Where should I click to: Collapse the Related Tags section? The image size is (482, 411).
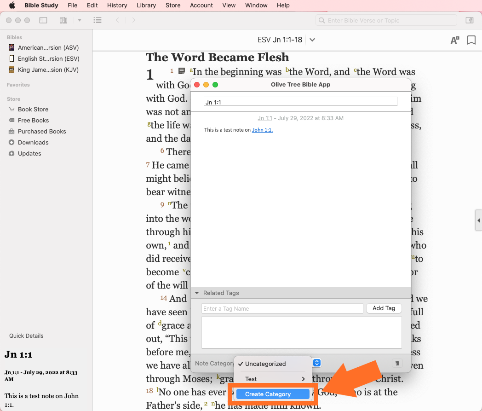tap(197, 293)
